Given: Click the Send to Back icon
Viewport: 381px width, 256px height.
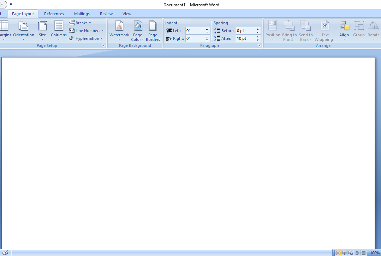Looking at the screenshot, I should [305, 25].
